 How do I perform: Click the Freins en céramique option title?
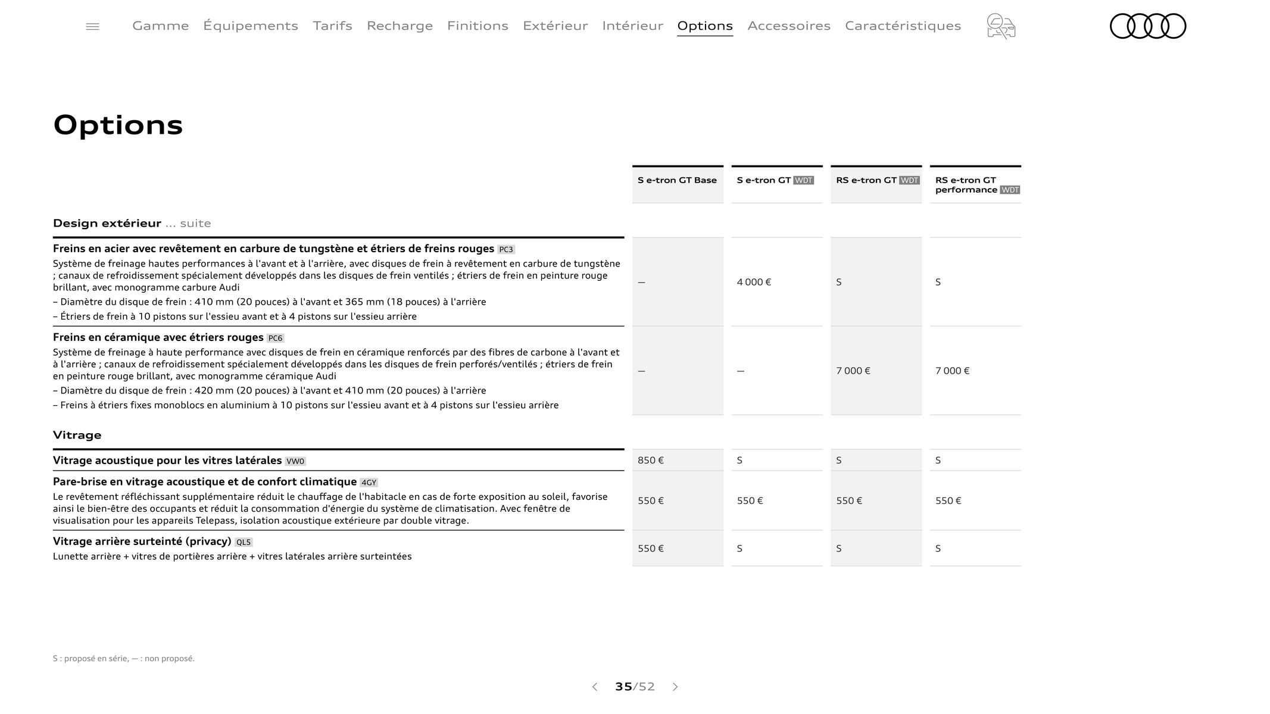click(158, 337)
